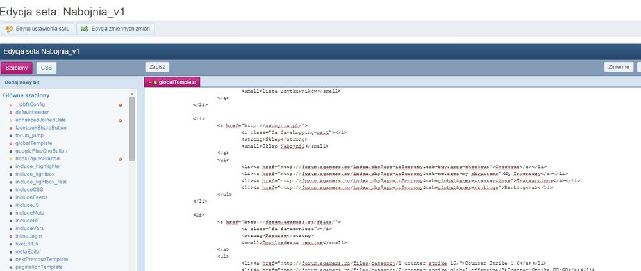Click the red minus icon on globalTemplate tab

(x=149, y=82)
